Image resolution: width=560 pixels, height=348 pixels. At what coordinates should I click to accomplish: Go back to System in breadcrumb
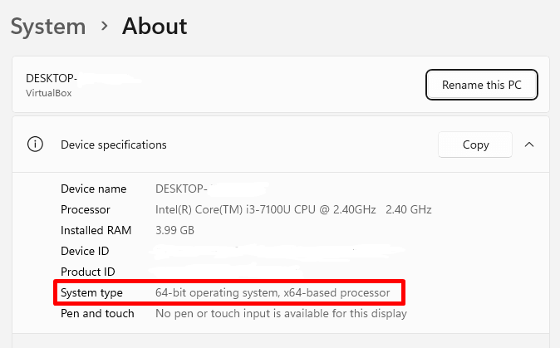pos(48,27)
